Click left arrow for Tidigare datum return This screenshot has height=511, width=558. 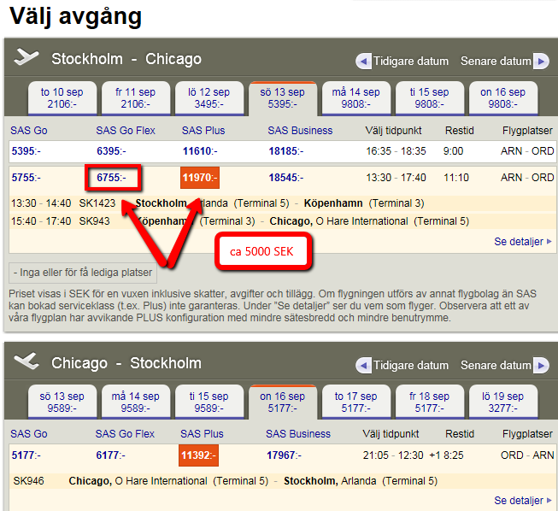[363, 366]
